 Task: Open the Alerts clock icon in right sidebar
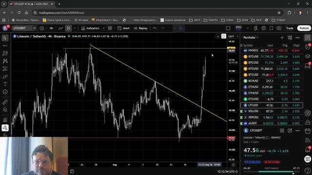coord(308,47)
